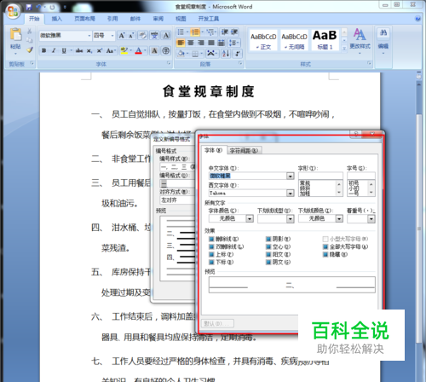Switch to Developer (开发工具) tab

[x=209, y=19]
